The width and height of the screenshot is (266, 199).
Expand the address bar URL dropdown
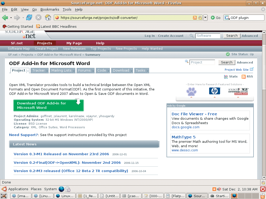[x=205, y=18]
